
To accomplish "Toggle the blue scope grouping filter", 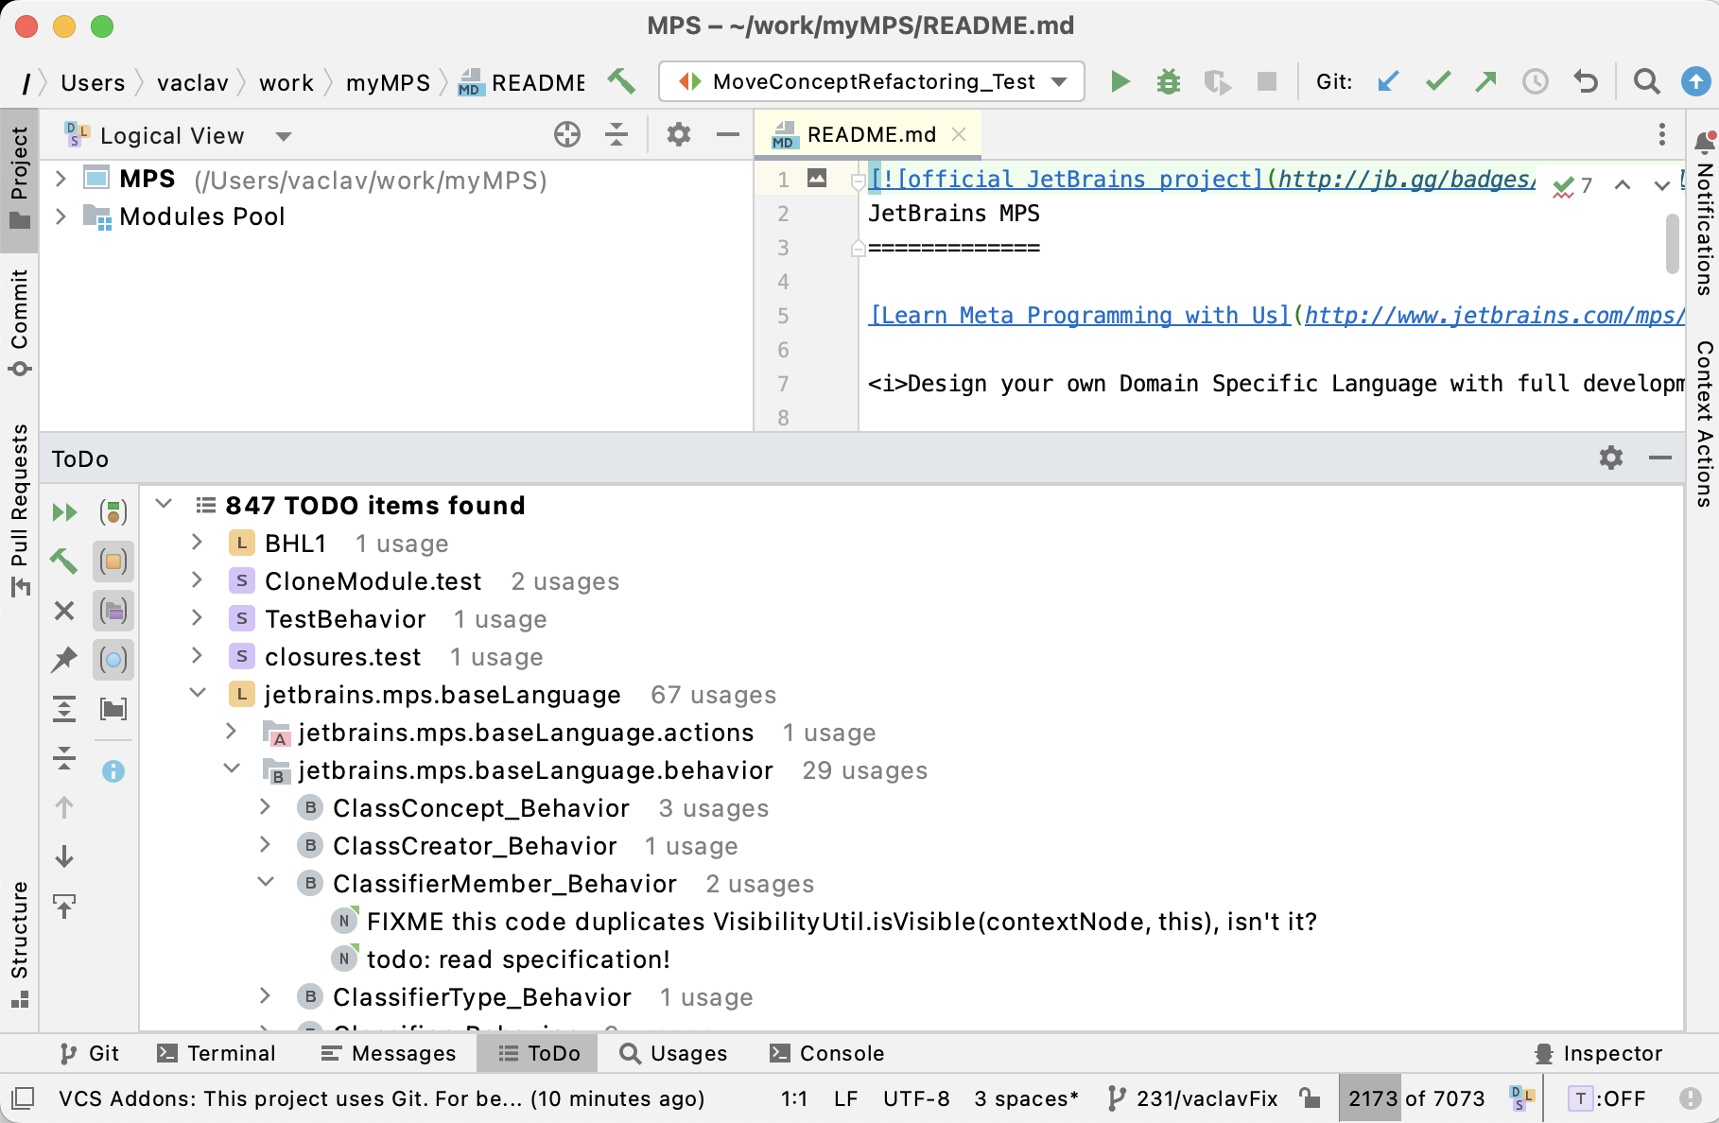I will 113,660.
